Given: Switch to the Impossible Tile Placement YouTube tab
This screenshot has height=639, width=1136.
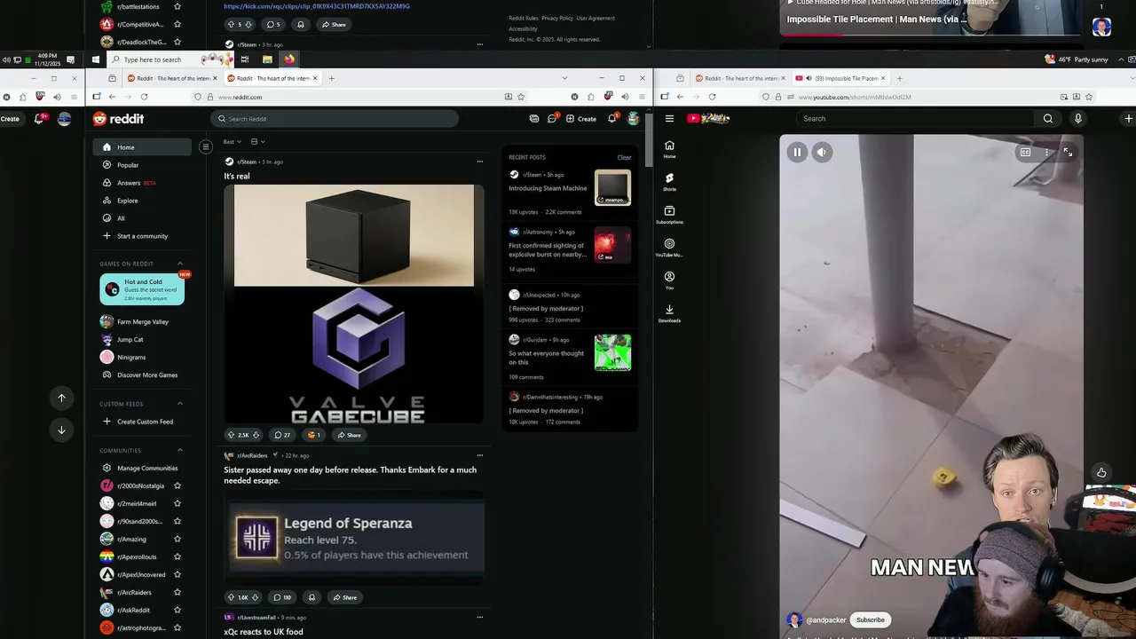Looking at the screenshot, I should tap(840, 78).
